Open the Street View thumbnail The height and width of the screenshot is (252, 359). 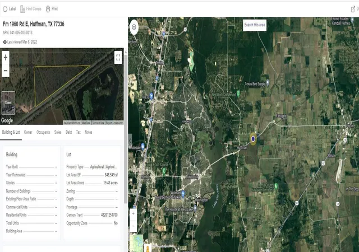point(8,103)
